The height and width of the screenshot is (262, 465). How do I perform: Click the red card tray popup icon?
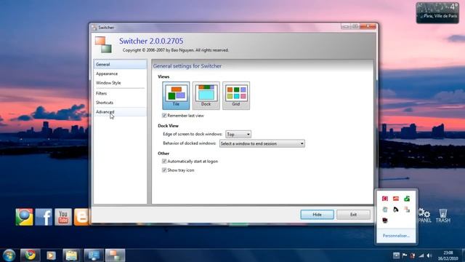pos(396,199)
